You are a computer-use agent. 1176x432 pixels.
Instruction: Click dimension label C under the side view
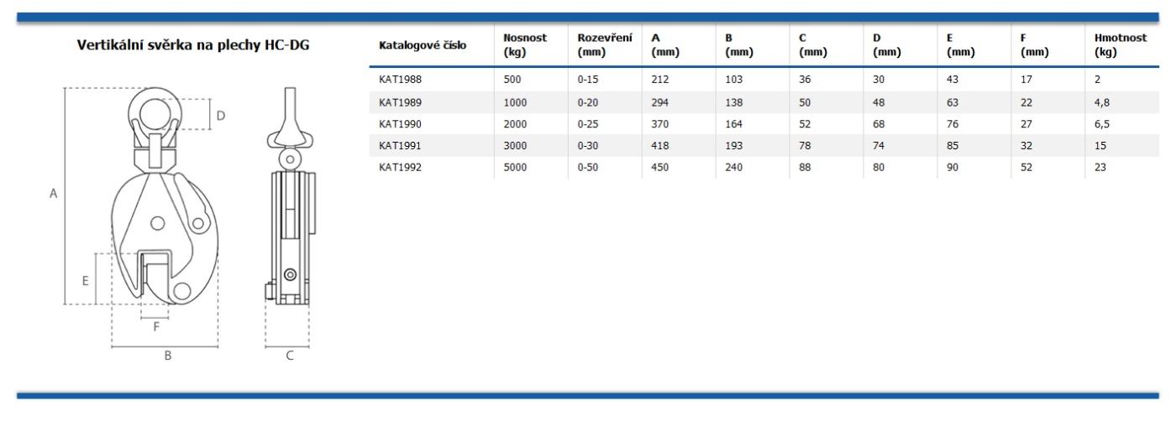(x=290, y=356)
